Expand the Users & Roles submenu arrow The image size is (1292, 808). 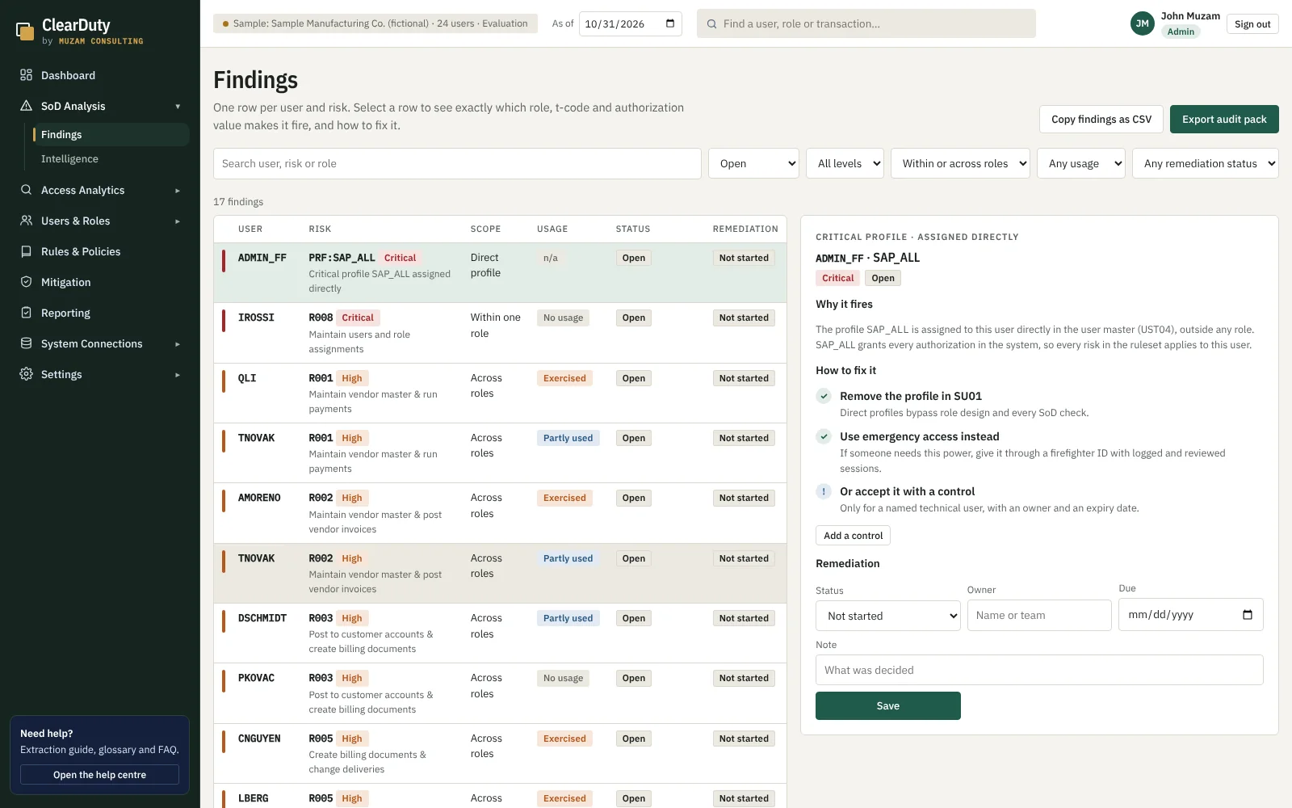[178, 221]
